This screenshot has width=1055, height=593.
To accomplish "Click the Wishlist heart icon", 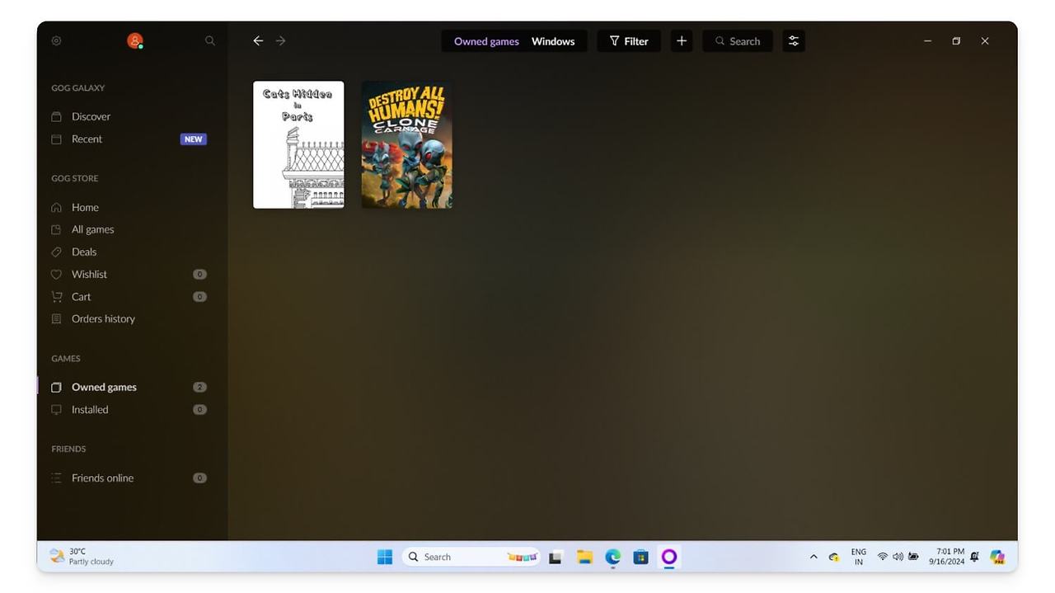I will pyautogui.click(x=56, y=274).
